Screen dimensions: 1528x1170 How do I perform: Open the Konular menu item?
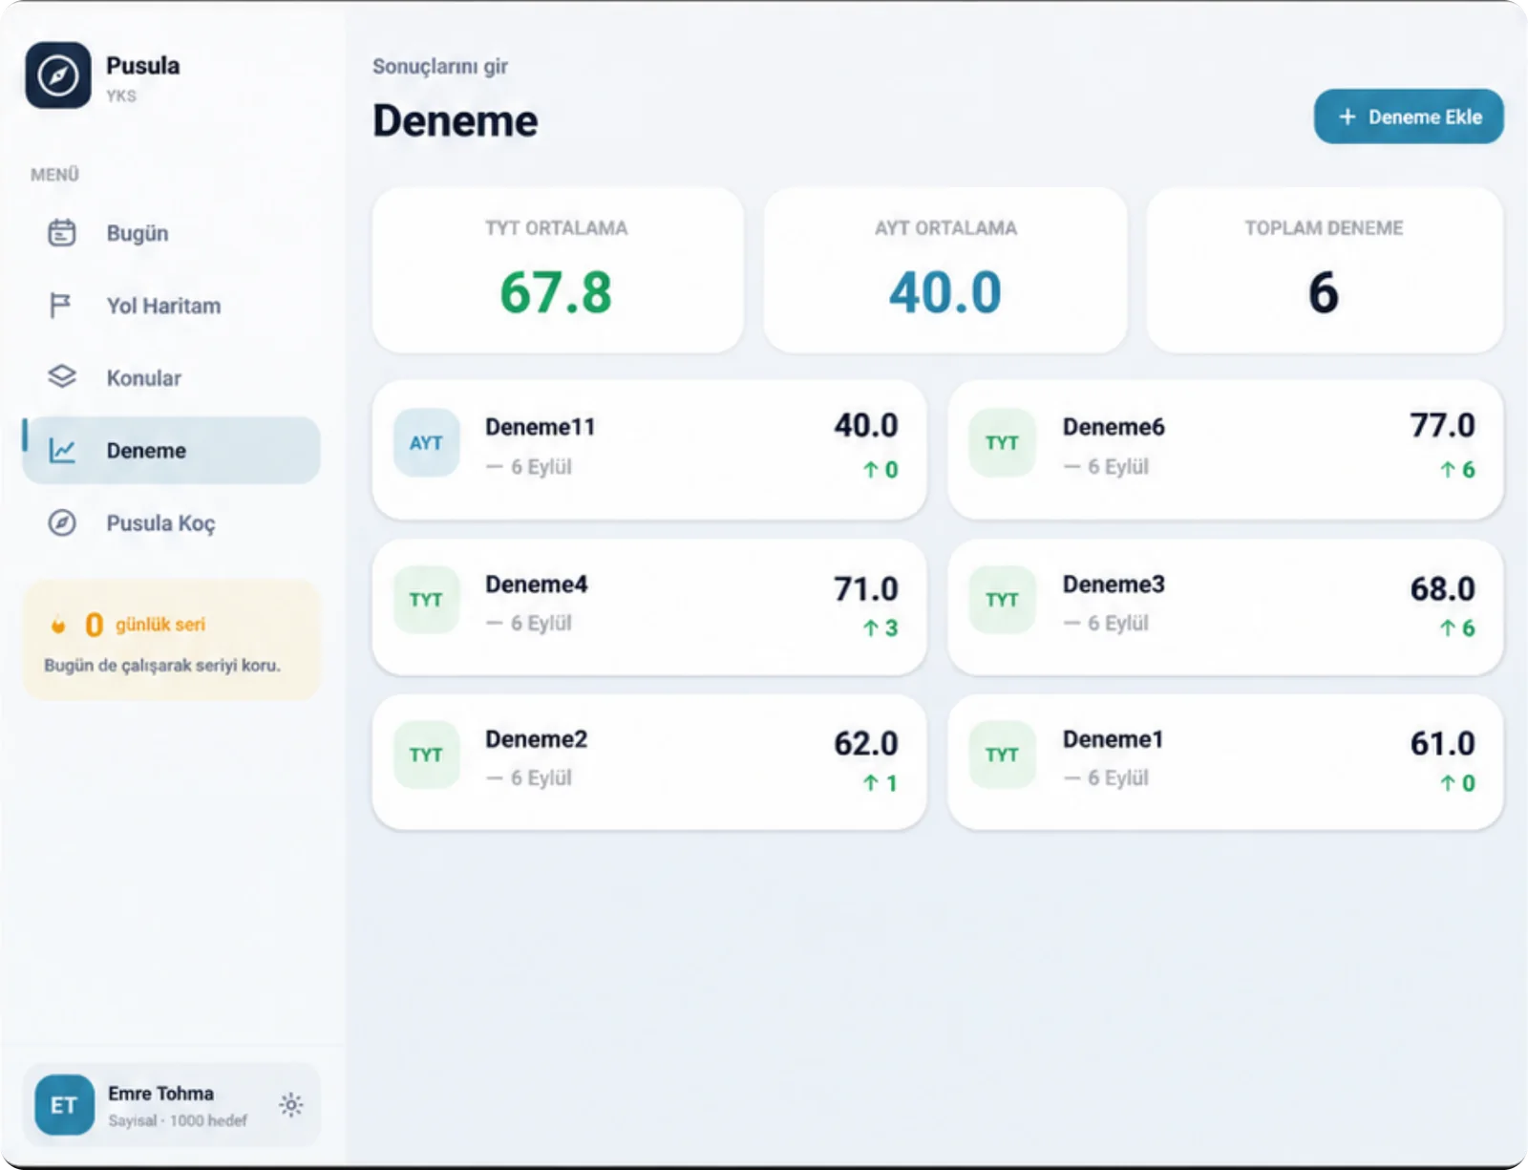171,378
